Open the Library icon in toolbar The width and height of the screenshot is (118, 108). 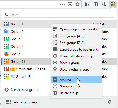[87, 4]
